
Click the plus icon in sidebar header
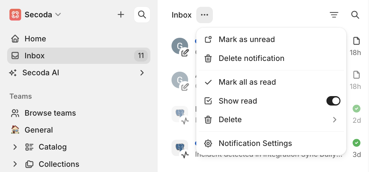(x=121, y=15)
